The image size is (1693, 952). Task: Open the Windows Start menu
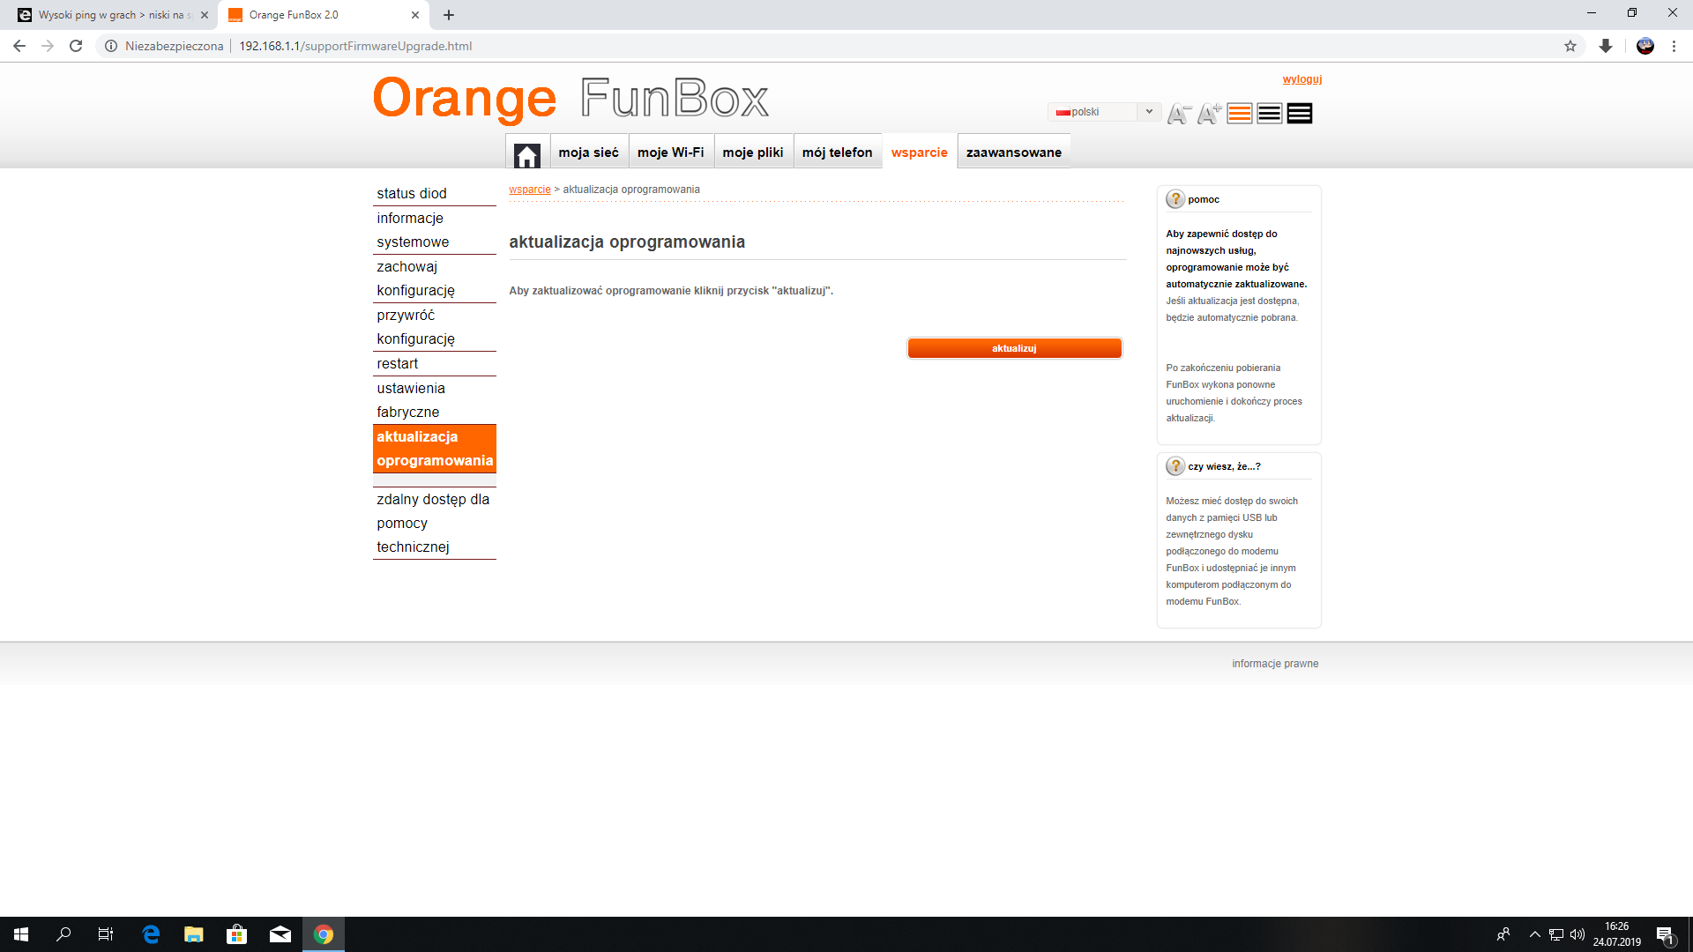point(21,934)
